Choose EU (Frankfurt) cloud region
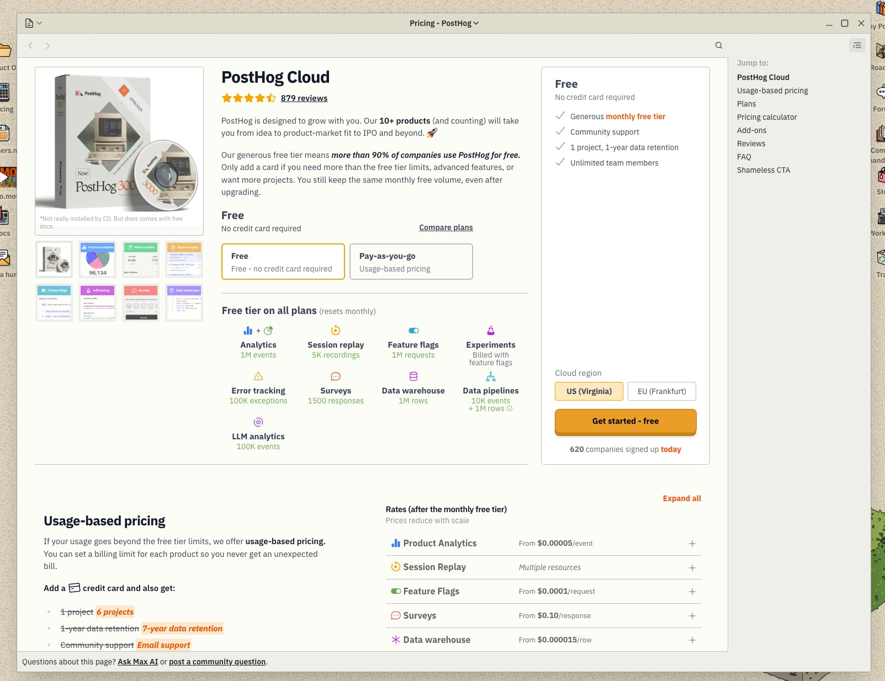The height and width of the screenshot is (681, 885). click(662, 391)
